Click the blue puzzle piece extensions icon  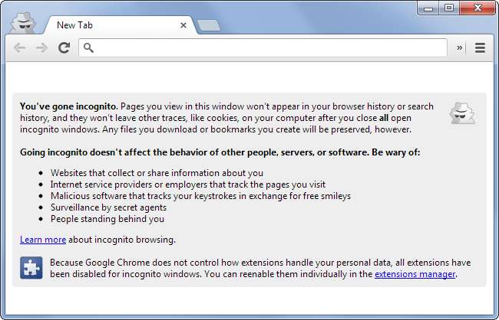32,268
